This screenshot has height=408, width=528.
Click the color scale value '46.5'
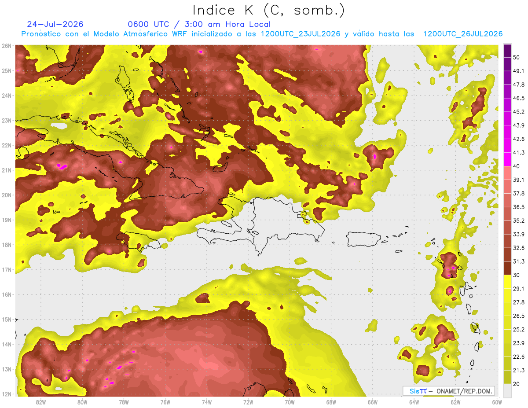click(x=518, y=98)
